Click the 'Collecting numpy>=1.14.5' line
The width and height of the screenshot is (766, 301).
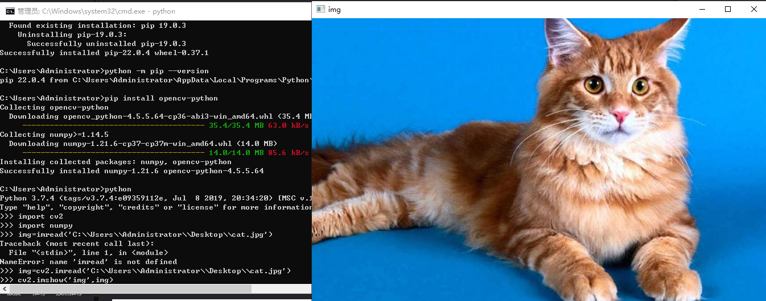click(54, 135)
